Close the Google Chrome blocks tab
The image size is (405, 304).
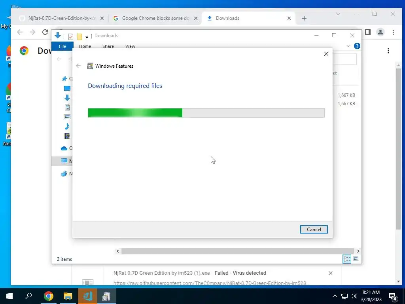click(x=196, y=18)
